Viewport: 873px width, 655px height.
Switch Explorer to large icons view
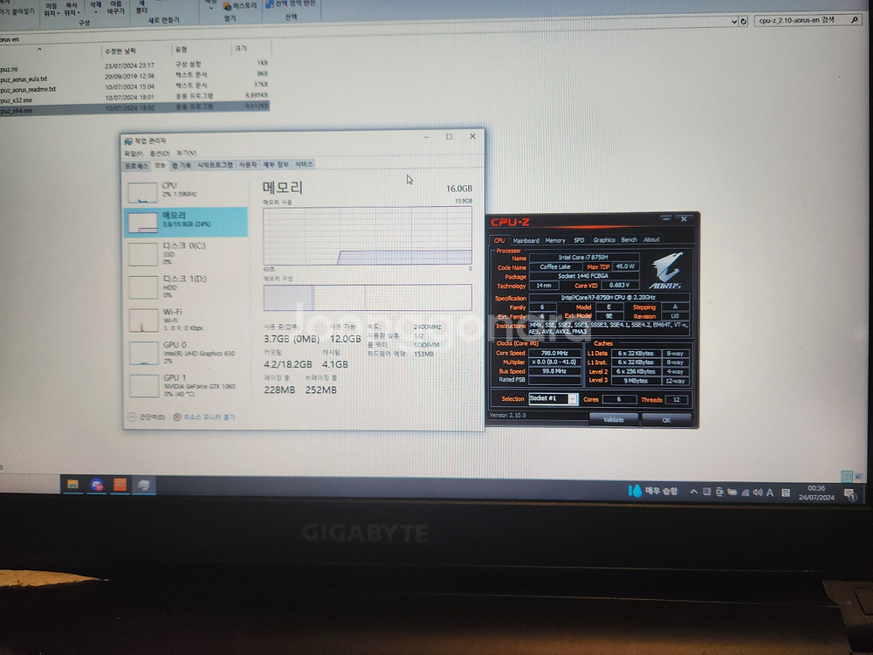pos(858,477)
